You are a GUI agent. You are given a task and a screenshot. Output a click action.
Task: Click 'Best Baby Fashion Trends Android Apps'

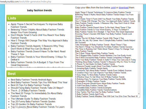[31, 80]
